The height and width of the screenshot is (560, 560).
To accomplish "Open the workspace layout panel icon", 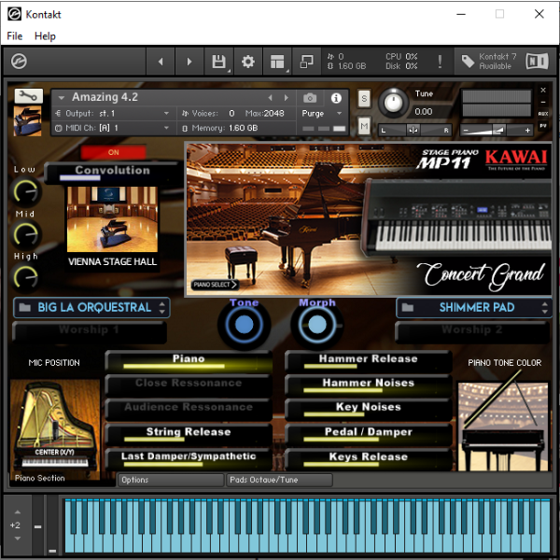I will [277, 62].
